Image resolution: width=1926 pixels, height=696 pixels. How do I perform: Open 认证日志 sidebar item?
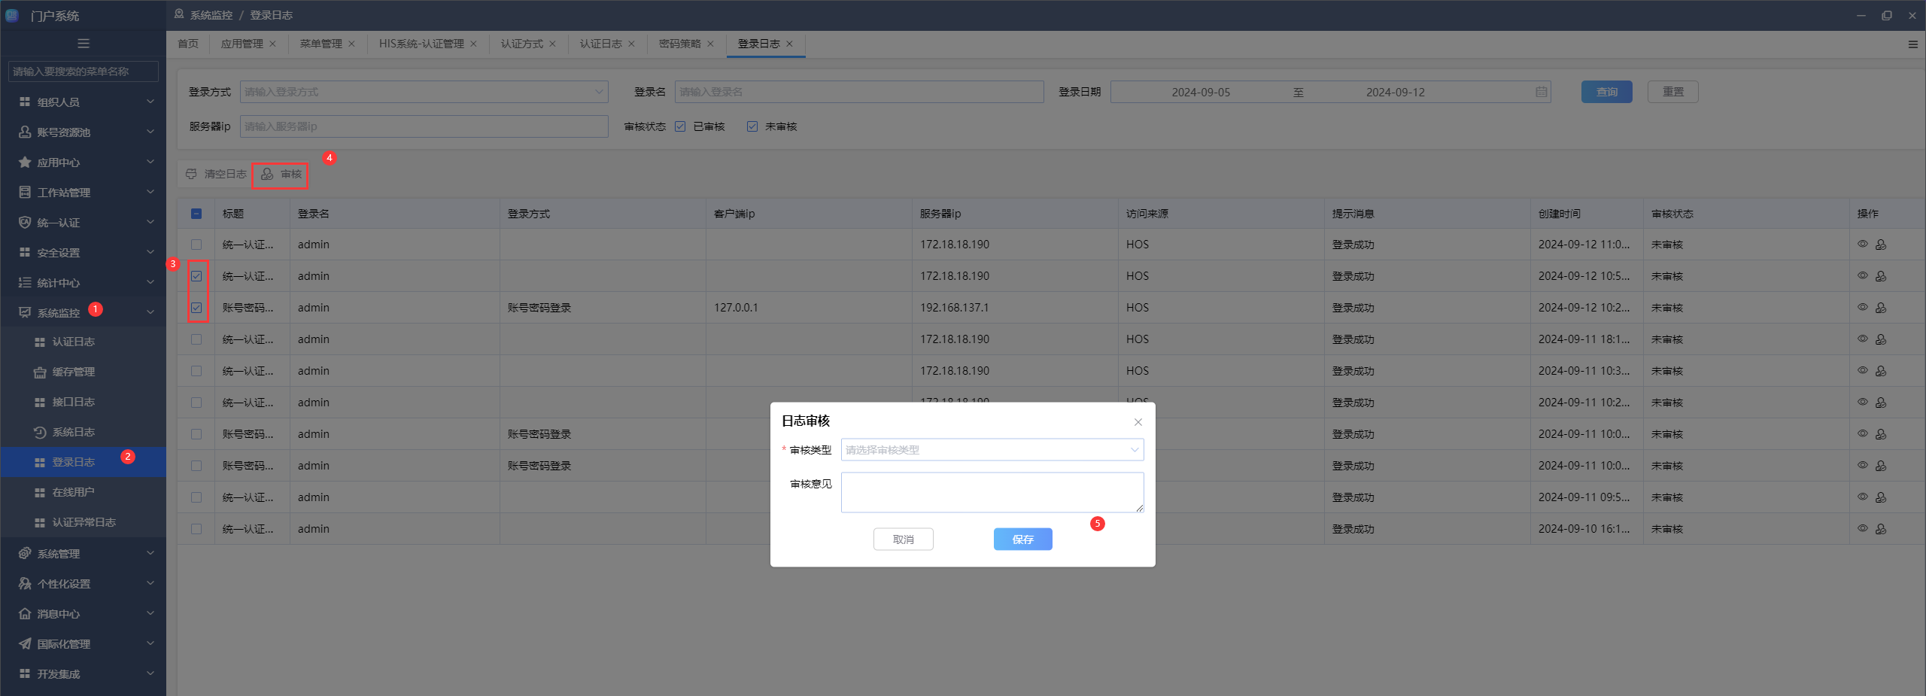(83, 342)
